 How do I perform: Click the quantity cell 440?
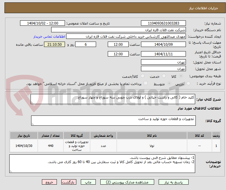pyautogui.click(x=51, y=146)
